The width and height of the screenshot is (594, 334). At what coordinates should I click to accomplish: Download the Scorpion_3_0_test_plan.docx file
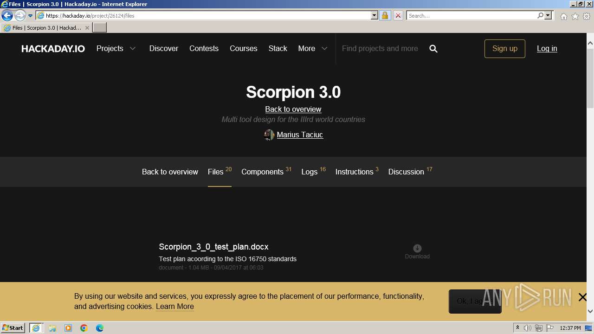click(x=417, y=251)
